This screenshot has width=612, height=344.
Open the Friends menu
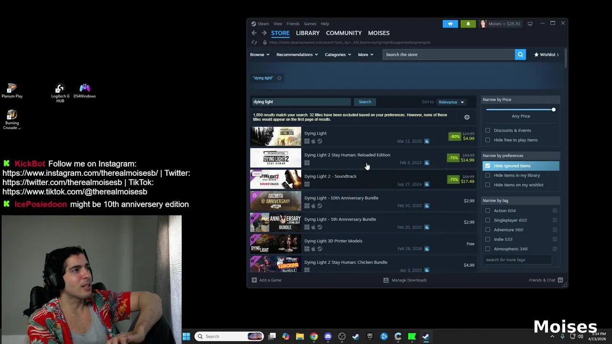[293, 23]
